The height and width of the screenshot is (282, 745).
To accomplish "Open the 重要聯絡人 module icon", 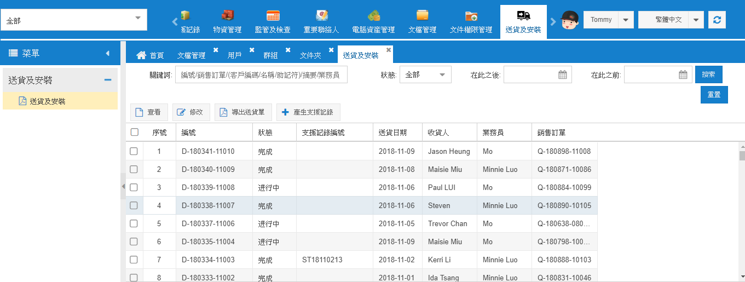I will (322, 16).
